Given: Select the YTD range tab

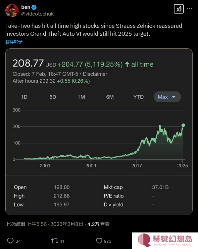Looking at the screenshot, I should click(138, 97).
